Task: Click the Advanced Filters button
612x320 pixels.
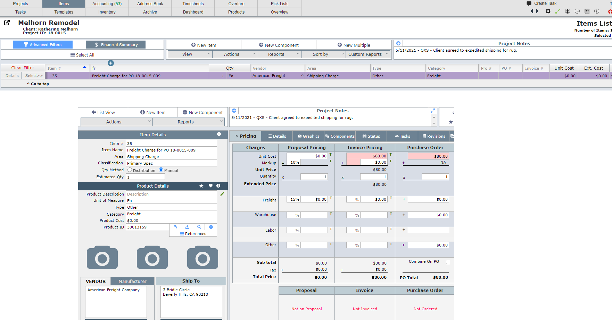Action: pyautogui.click(x=43, y=45)
